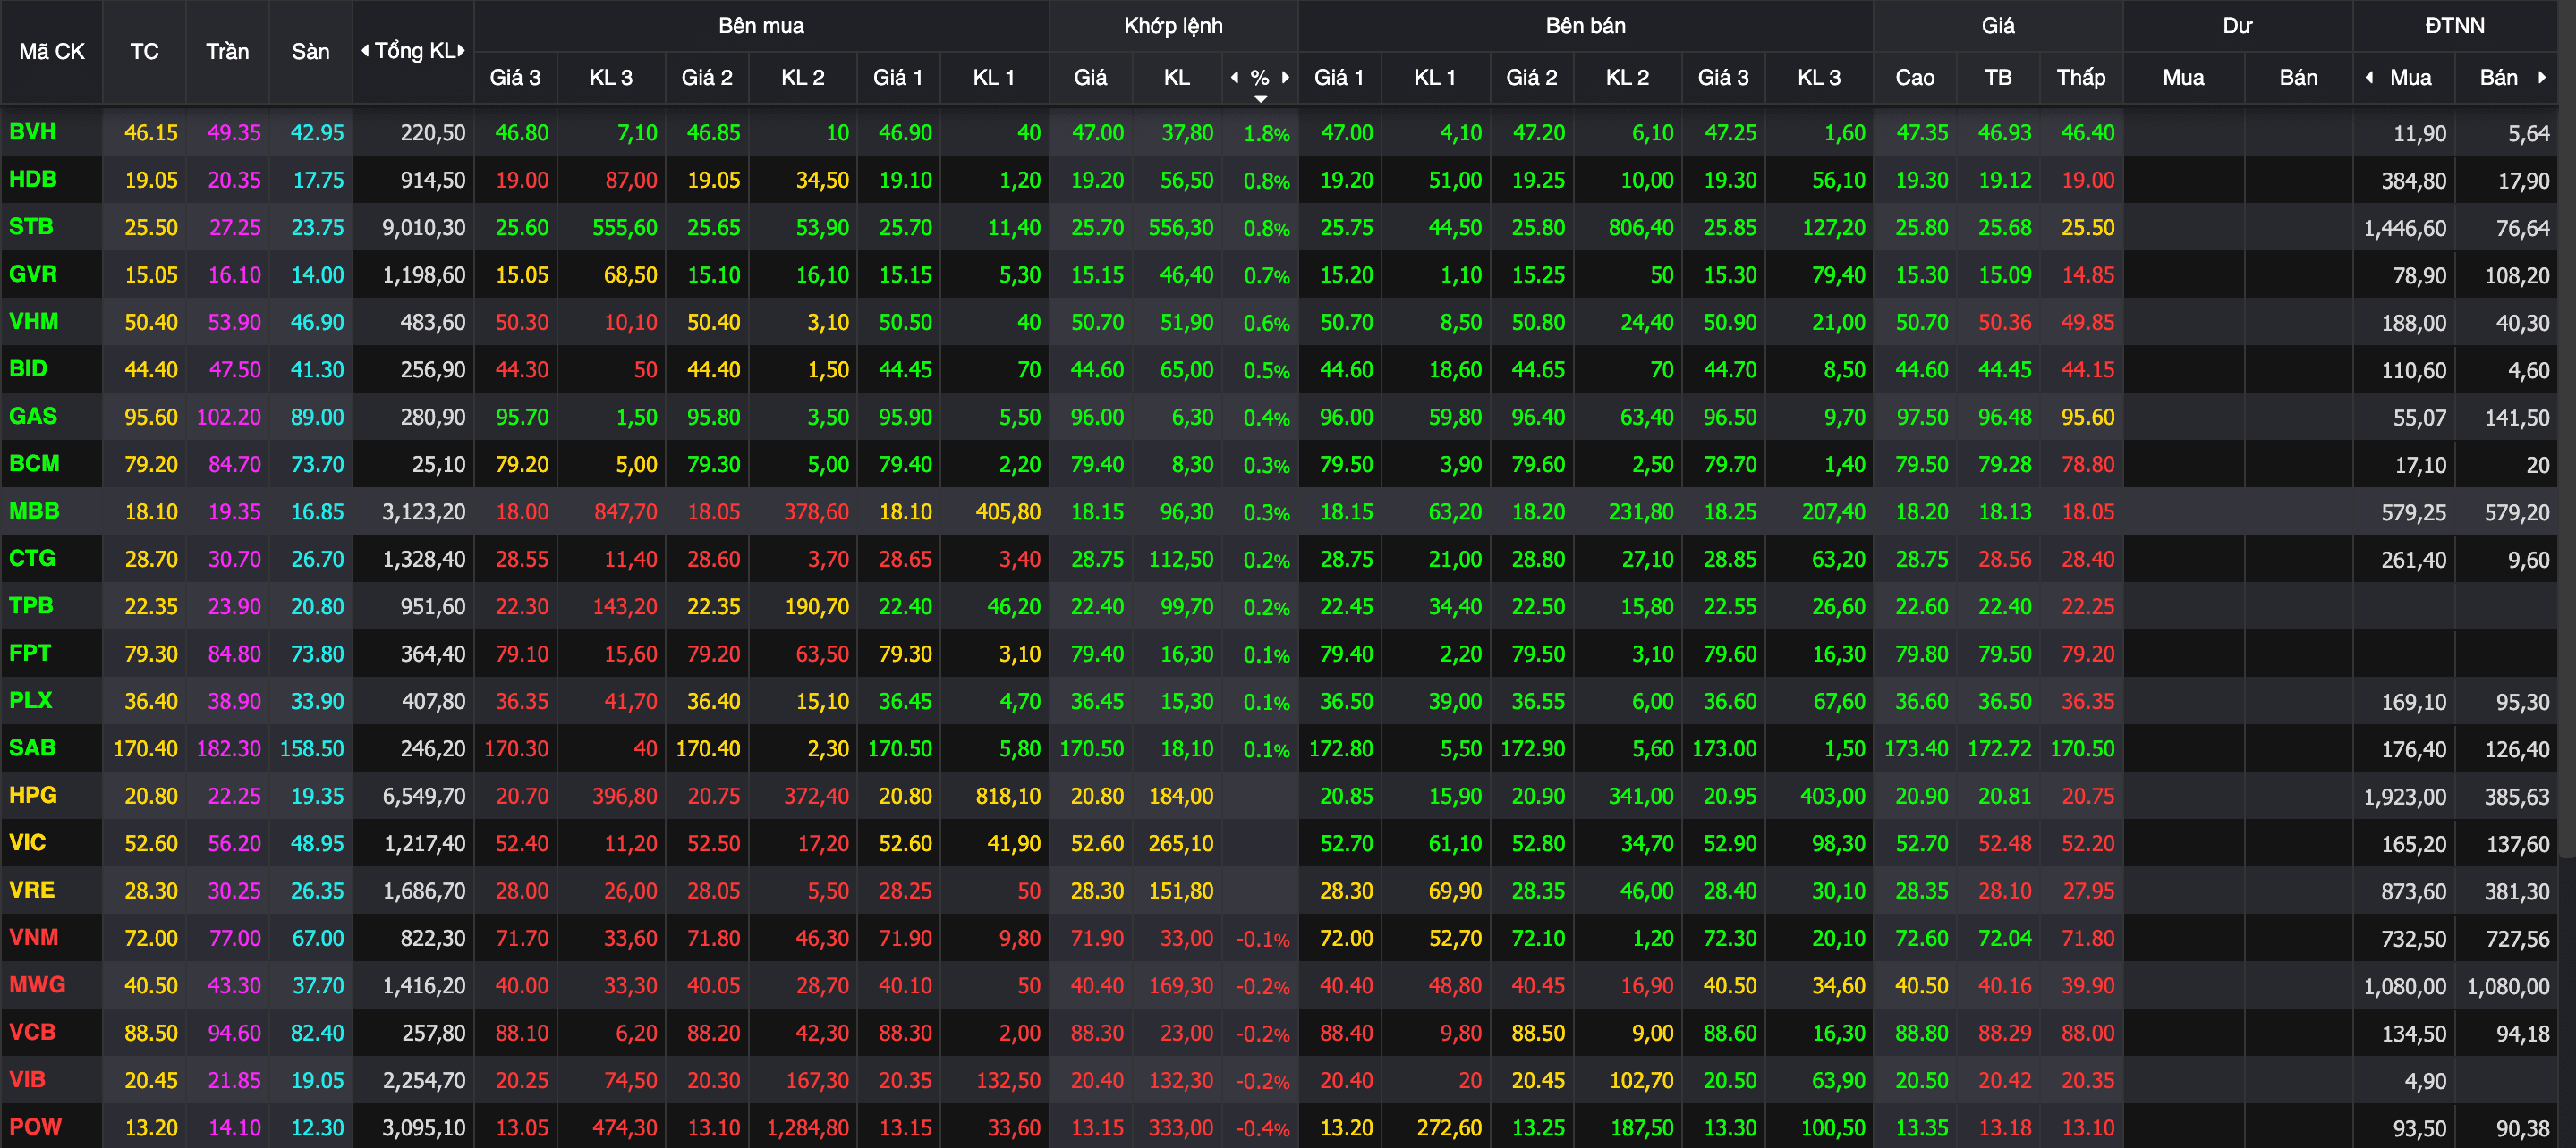Click Dư Mua column header

point(2183,77)
